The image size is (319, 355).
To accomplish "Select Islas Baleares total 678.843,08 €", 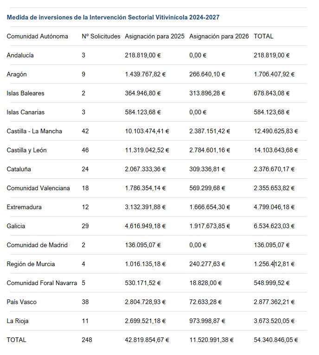I will coord(272,93).
